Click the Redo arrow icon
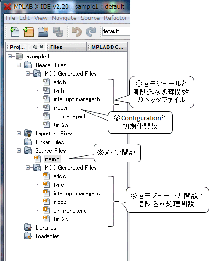The height and width of the screenshot is (261, 209). click(x=91, y=32)
